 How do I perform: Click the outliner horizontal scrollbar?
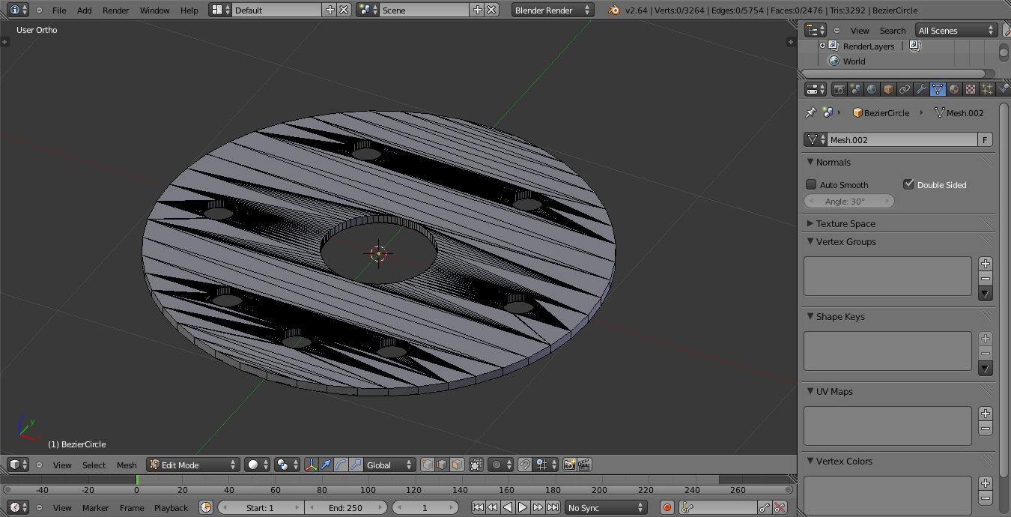click(x=899, y=73)
